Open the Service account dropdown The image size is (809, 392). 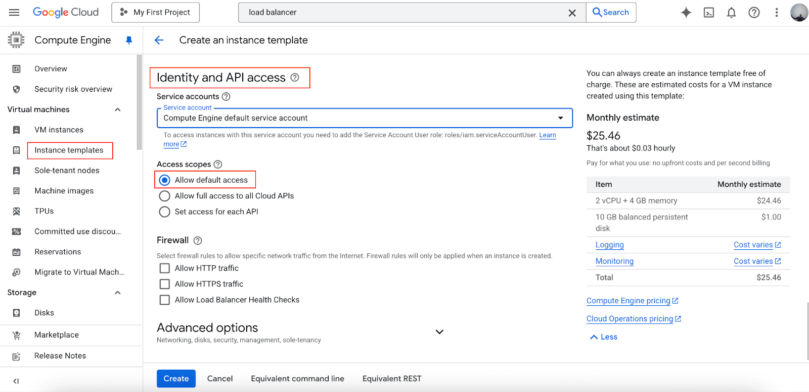click(365, 118)
